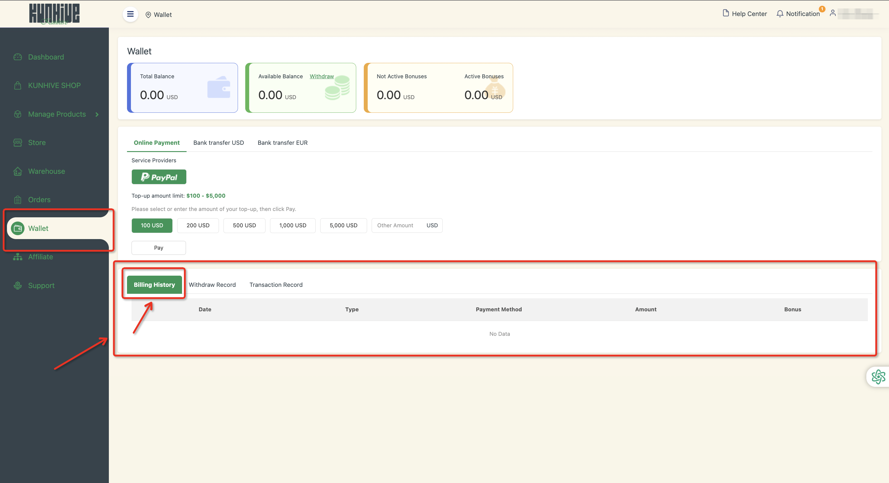Open the Notification bell icon
This screenshot has width=889, height=483.
coord(780,14)
